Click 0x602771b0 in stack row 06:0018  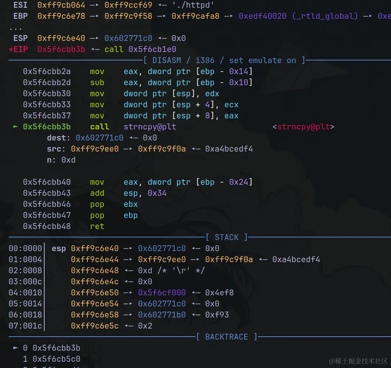[162, 315]
